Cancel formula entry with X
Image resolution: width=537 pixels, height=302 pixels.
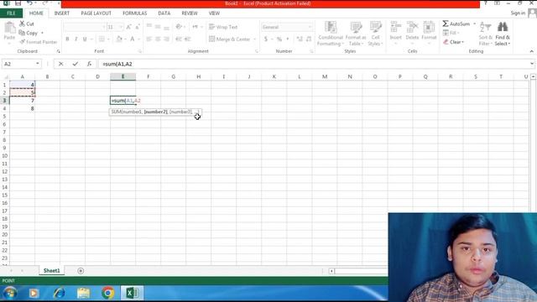pos(60,64)
